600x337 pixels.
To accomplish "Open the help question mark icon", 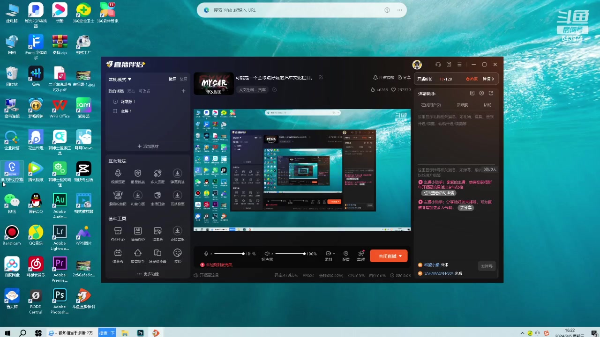I will tap(449, 65).
